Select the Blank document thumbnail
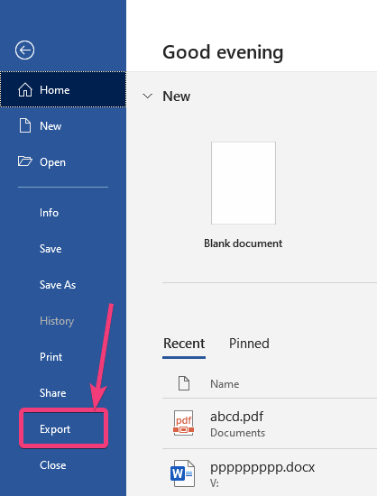 (x=244, y=183)
